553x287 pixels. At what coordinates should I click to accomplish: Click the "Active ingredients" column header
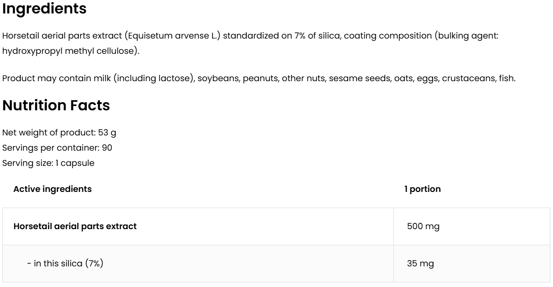53,189
